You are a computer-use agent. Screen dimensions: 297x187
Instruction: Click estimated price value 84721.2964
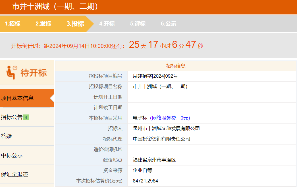coord(145,181)
